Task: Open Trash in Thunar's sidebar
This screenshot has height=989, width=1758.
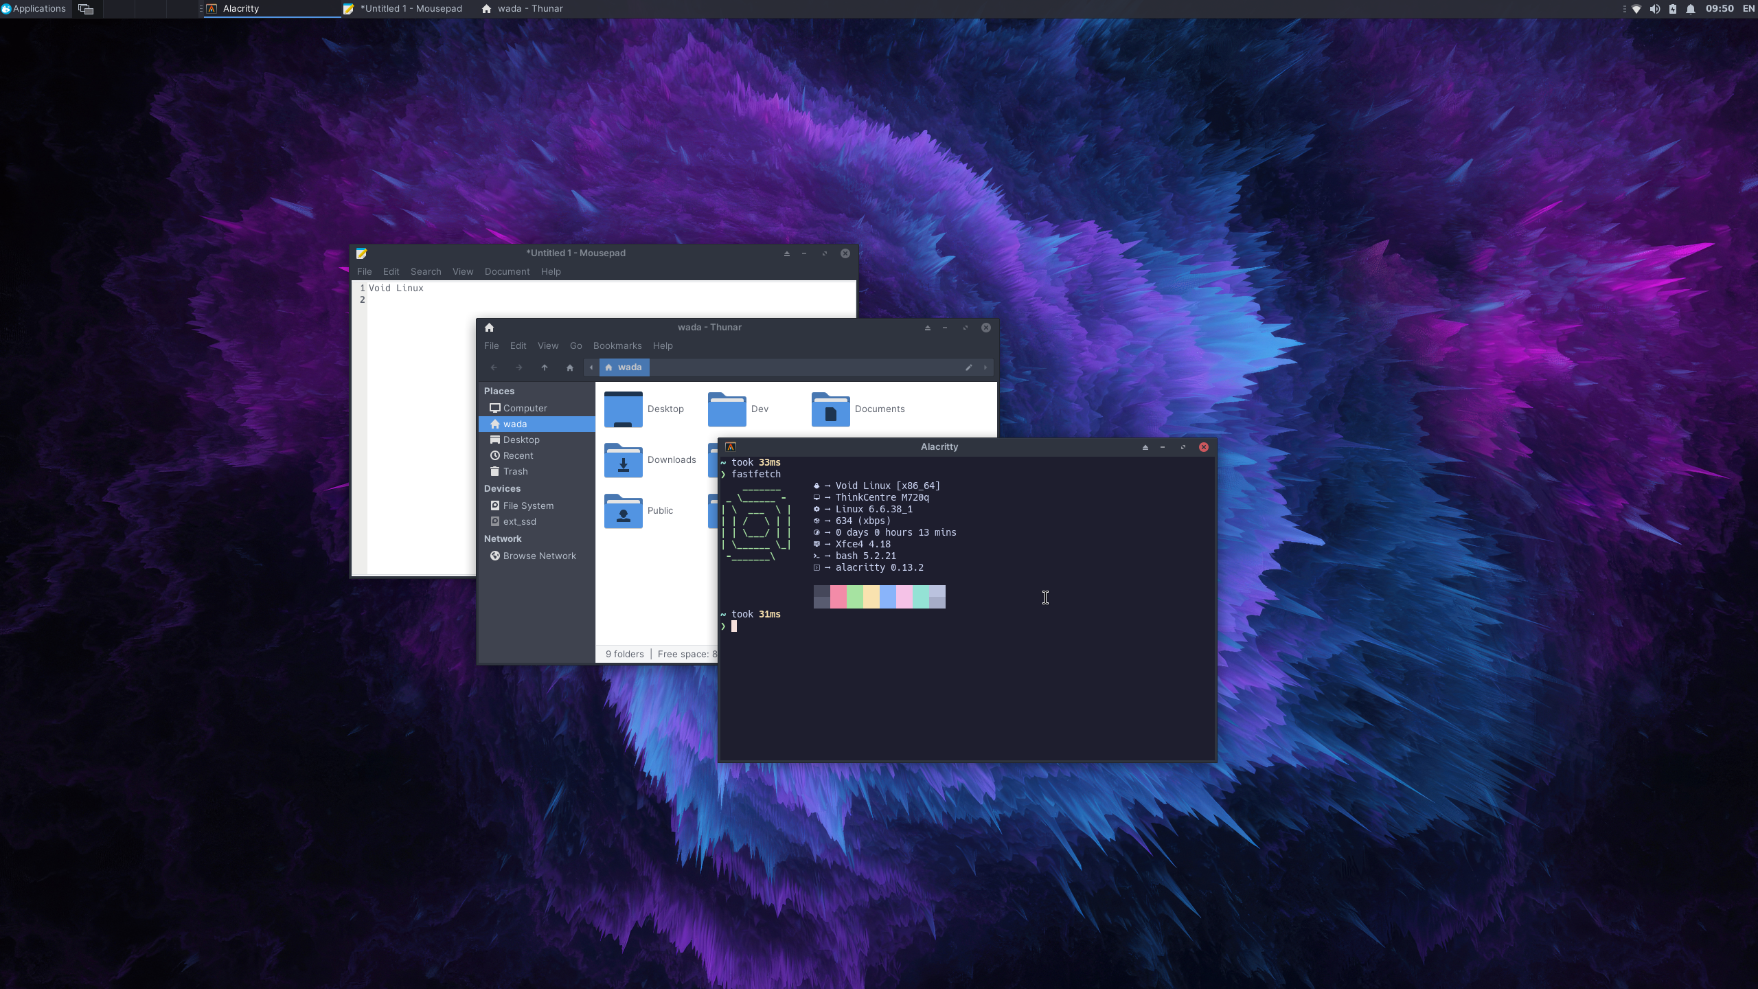Action: (x=536, y=471)
